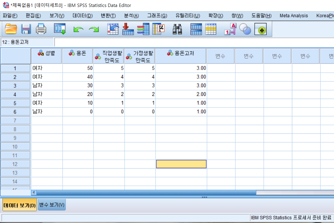Open the 확장(X) menu
This screenshot has height=223, width=334.
(216, 16)
